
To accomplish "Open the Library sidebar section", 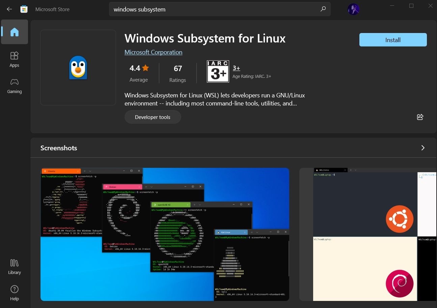I will point(15,267).
